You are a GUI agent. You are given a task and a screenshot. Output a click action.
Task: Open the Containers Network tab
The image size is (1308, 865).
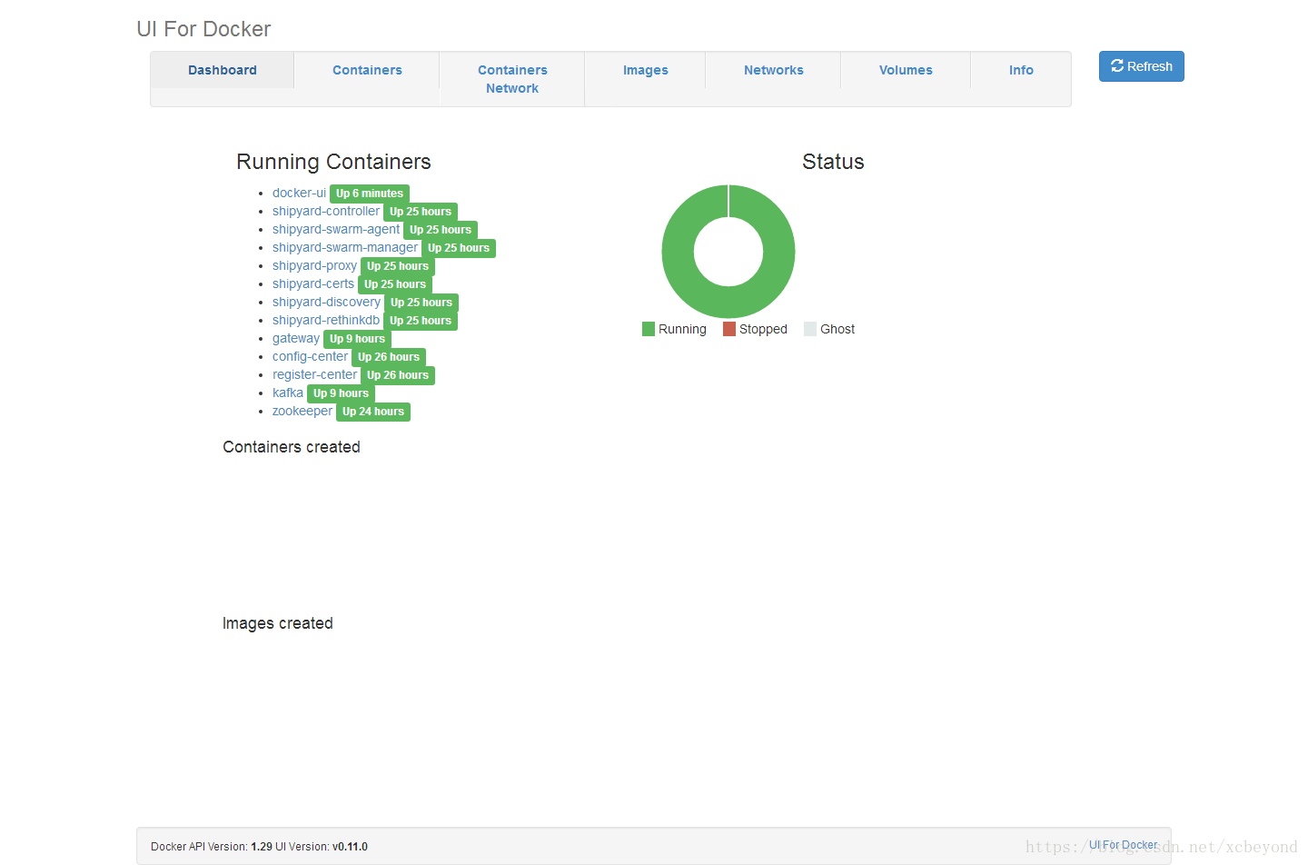click(511, 79)
